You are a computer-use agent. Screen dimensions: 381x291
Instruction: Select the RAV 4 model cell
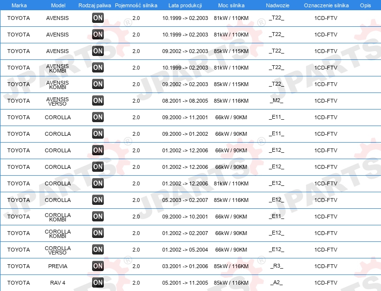click(x=57, y=283)
